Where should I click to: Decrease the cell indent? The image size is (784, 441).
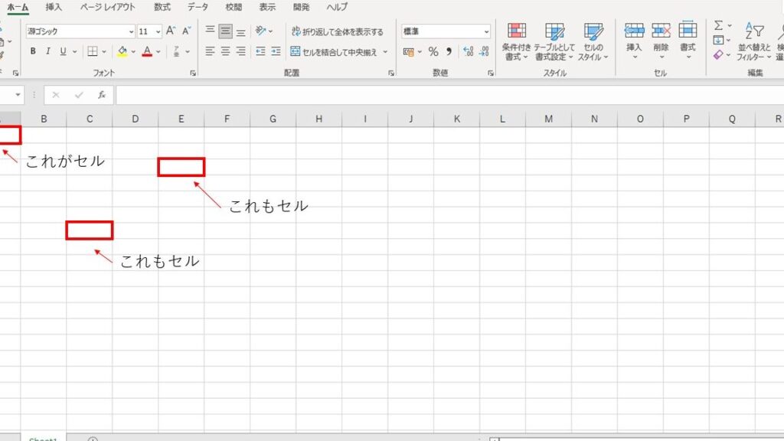(x=260, y=51)
